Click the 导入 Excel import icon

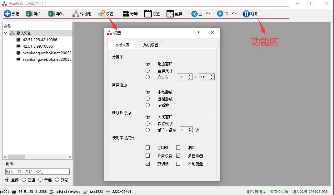tap(30, 14)
